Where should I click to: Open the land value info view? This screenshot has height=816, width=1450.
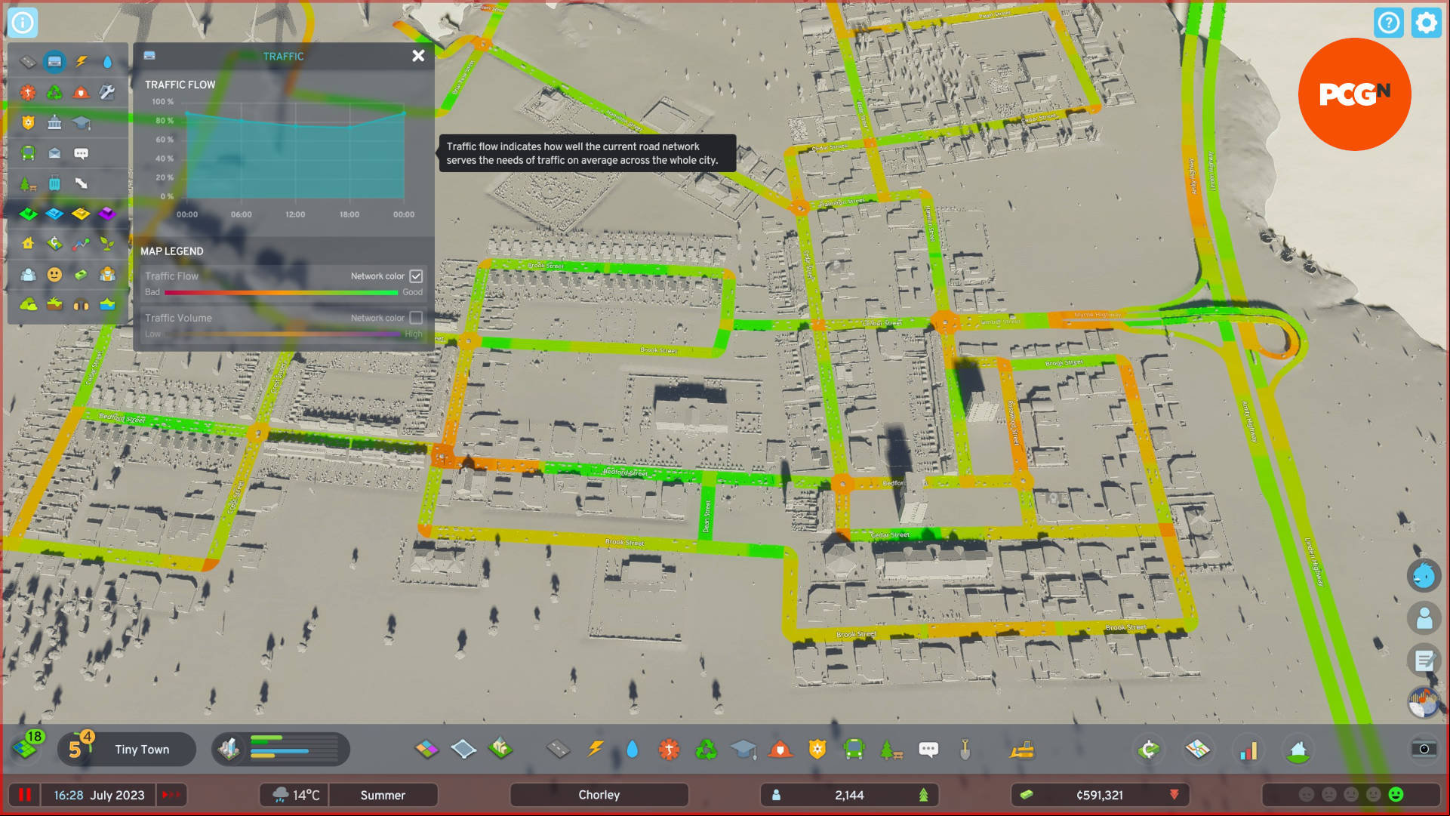pyautogui.click(x=54, y=243)
